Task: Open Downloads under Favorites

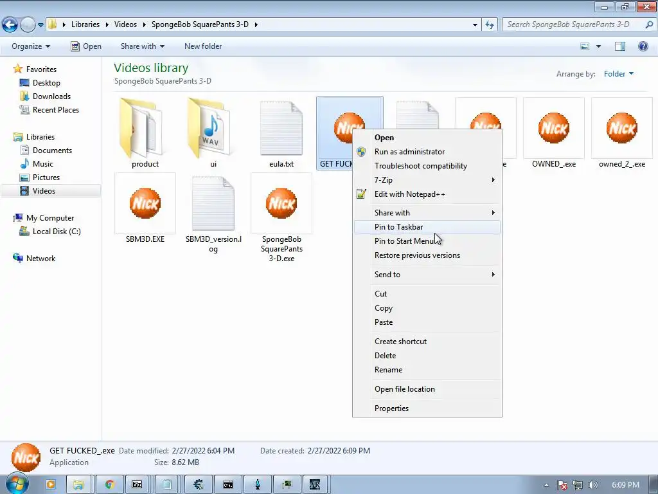Action: (x=46, y=96)
